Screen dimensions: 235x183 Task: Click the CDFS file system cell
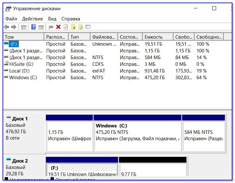click(98, 64)
